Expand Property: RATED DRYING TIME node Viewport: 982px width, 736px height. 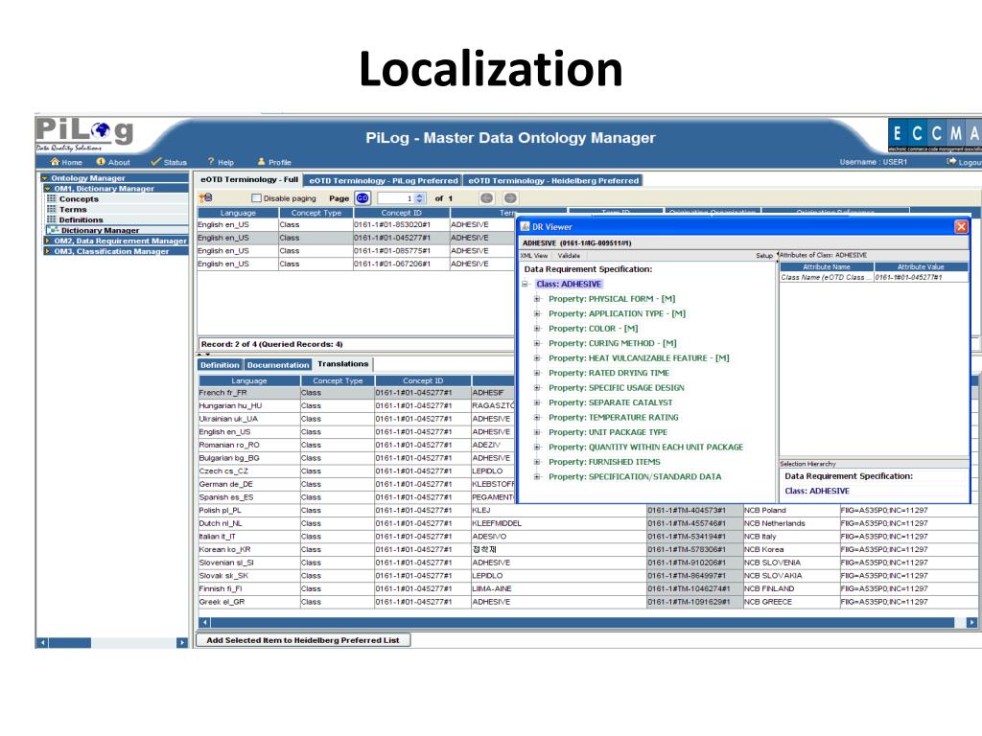pos(537,373)
